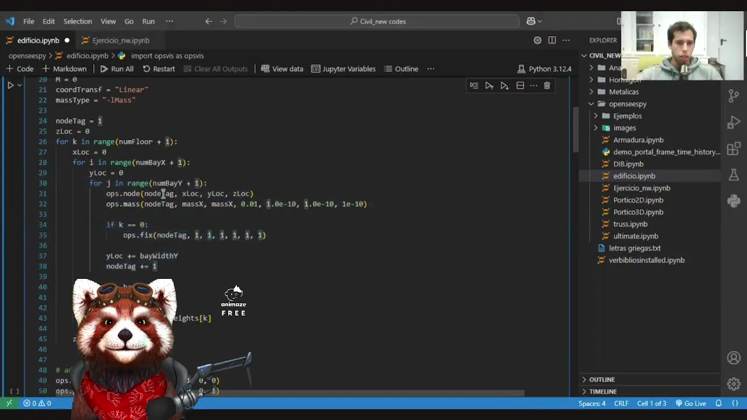Restart the notebook kernel
This screenshot has width=747, height=420.
pos(158,69)
